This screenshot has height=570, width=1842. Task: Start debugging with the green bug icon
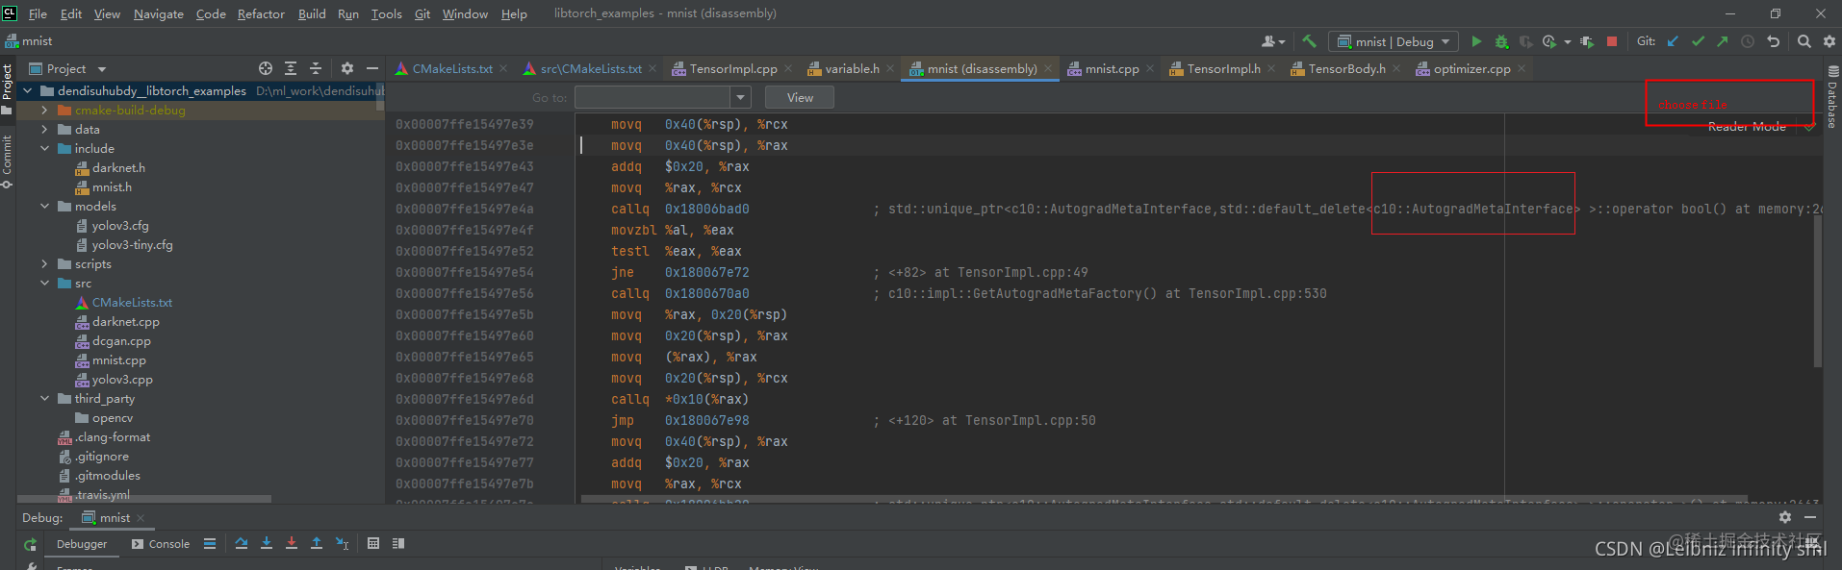click(1501, 41)
